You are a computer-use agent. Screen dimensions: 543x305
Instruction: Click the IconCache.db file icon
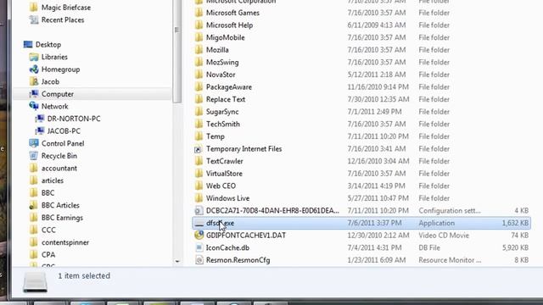click(x=199, y=247)
